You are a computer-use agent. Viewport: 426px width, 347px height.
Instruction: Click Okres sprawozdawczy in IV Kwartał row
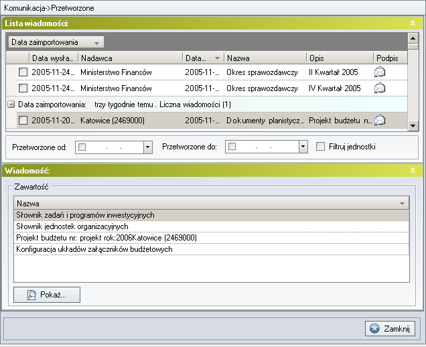click(x=262, y=88)
